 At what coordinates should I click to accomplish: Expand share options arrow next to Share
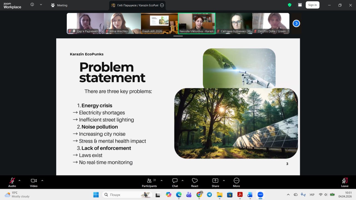224,181
